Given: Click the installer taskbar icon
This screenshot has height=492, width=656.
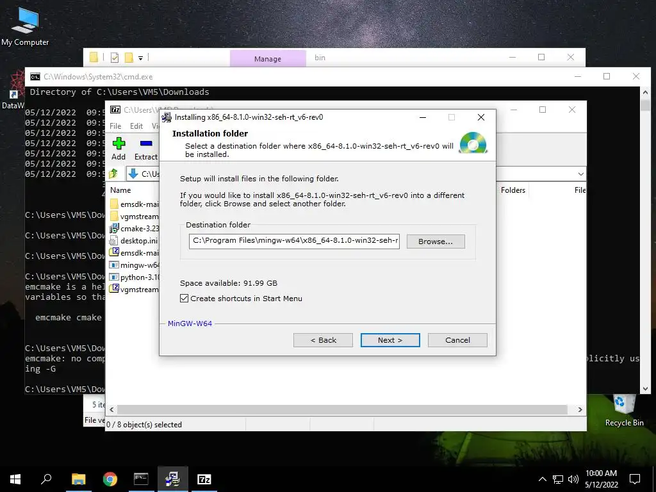Looking at the screenshot, I should point(172,479).
